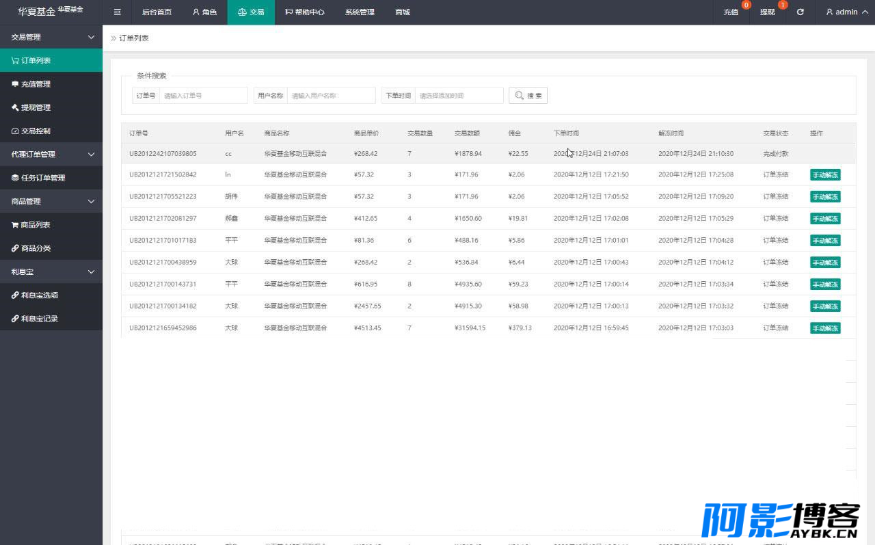Click the refresh icon in top bar
This screenshot has width=875, height=545.
click(800, 12)
